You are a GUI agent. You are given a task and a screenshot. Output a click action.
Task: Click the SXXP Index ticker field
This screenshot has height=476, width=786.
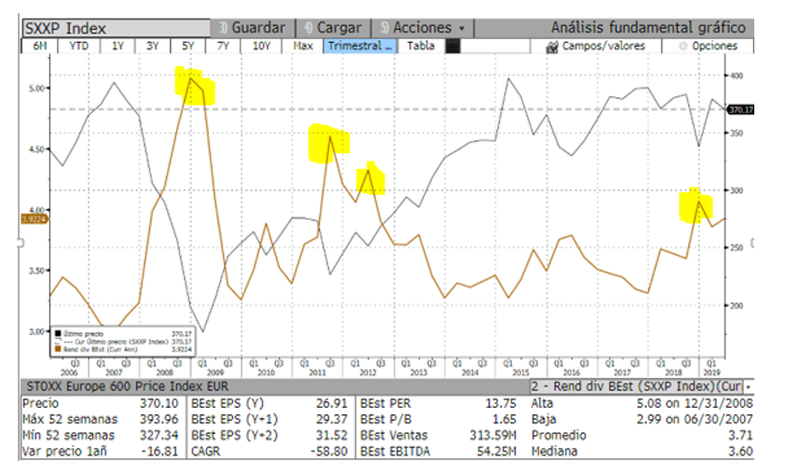pos(116,28)
